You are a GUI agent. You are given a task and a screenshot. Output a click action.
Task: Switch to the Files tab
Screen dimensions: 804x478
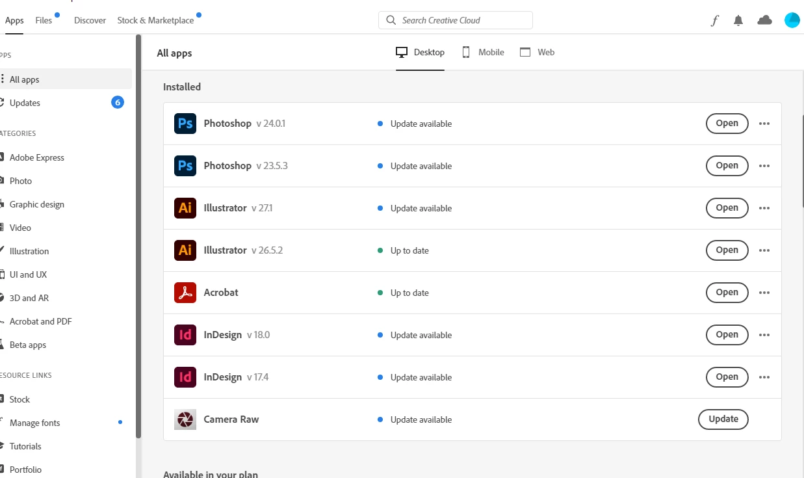(x=44, y=20)
